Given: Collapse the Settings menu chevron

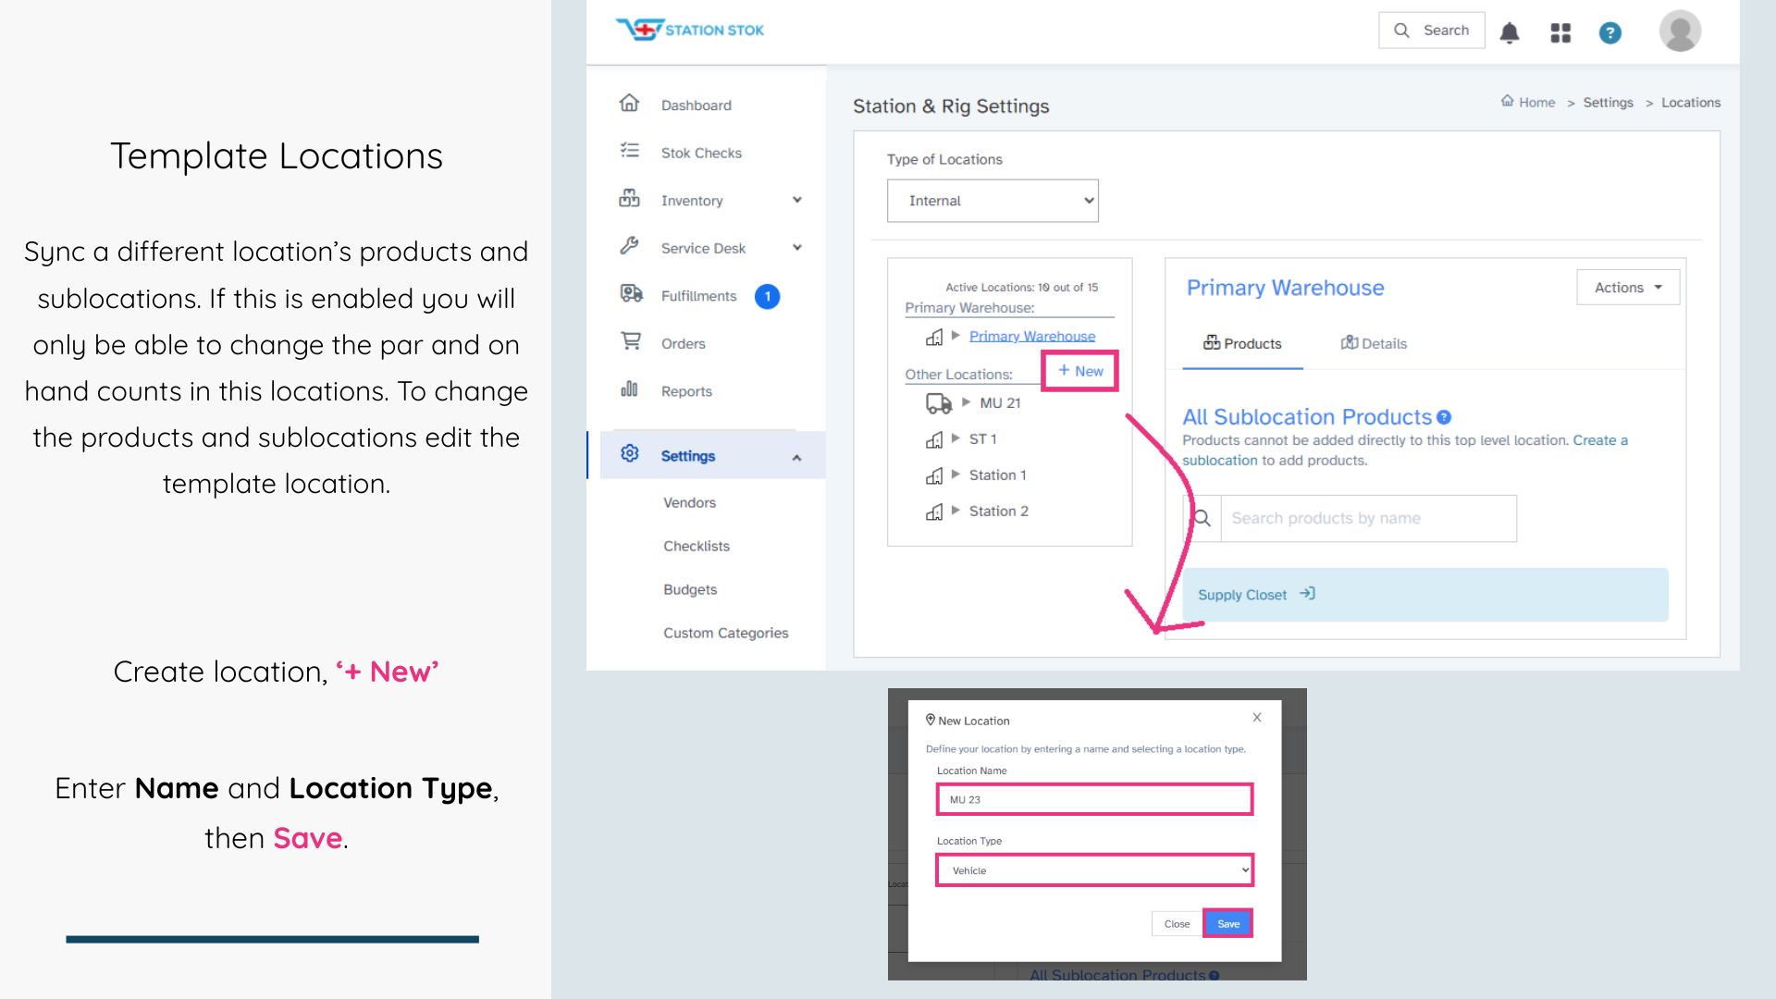Looking at the screenshot, I should (x=796, y=457).
